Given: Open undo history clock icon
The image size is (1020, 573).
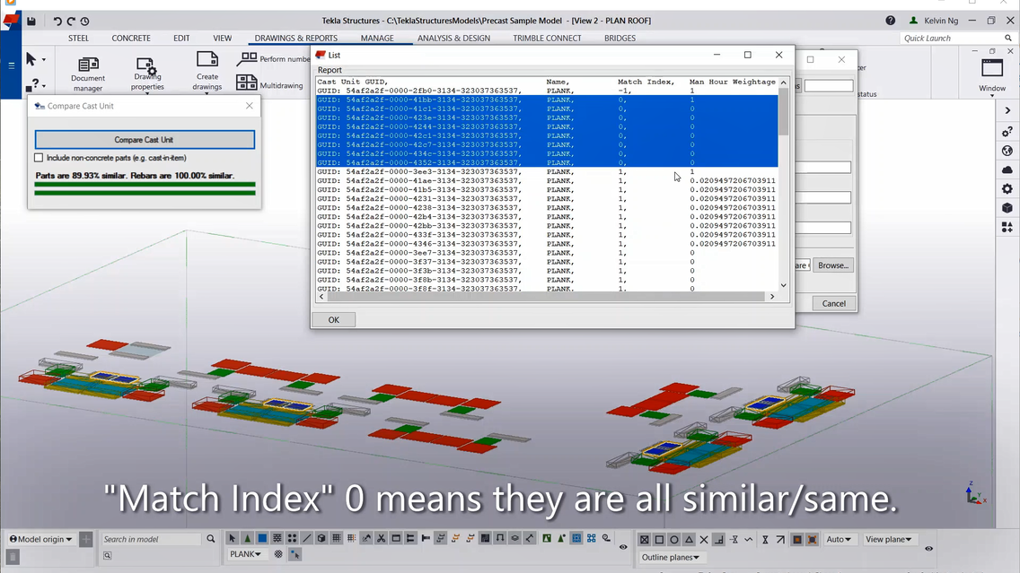Looking at the screenshot, I should pos(84,21).
